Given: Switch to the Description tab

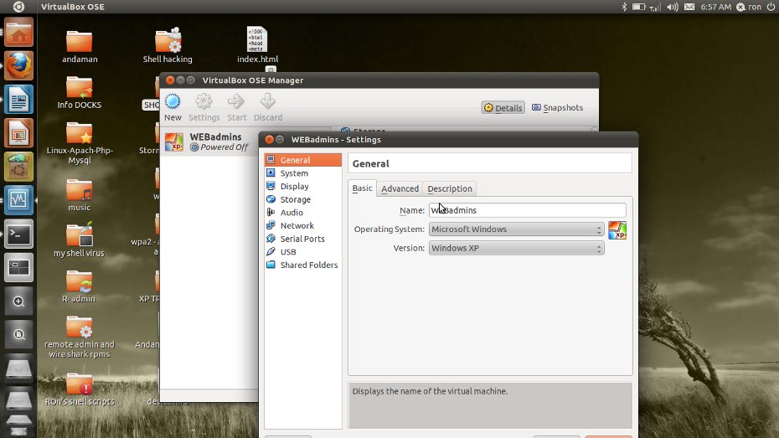Looking at the screenshot, I should point(450,188).
